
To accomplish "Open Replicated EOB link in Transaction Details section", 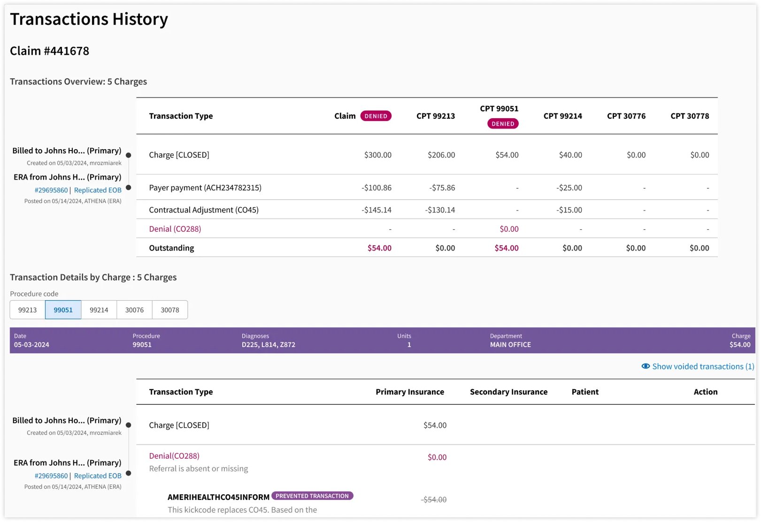I will [98, 476].
